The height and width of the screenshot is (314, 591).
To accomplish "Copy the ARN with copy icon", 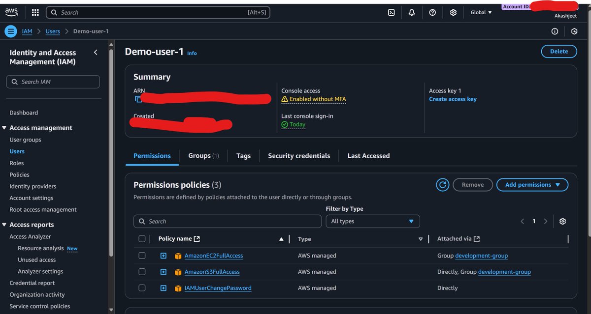I will (x=138, y=99).
